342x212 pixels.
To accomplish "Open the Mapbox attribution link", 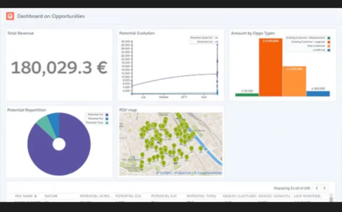I will tap(183, 173).
